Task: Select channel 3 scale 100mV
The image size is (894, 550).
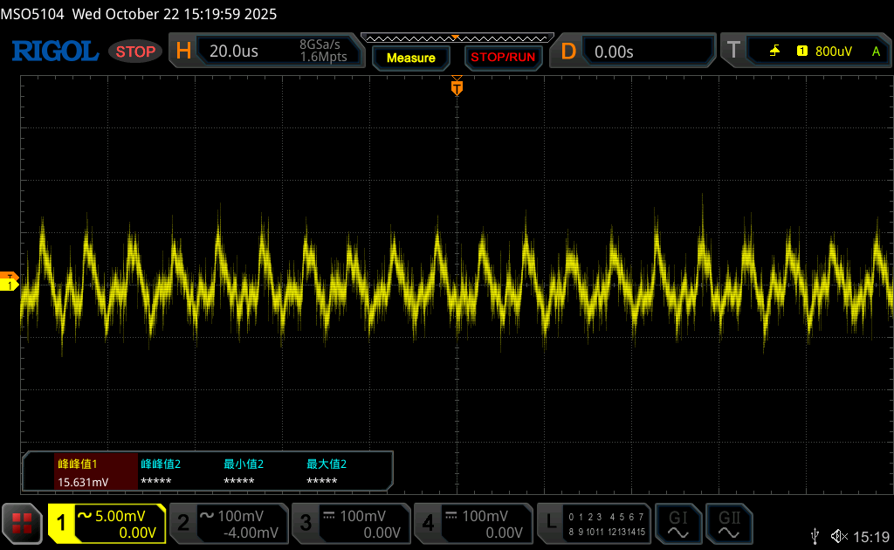Action: (362, 516)
